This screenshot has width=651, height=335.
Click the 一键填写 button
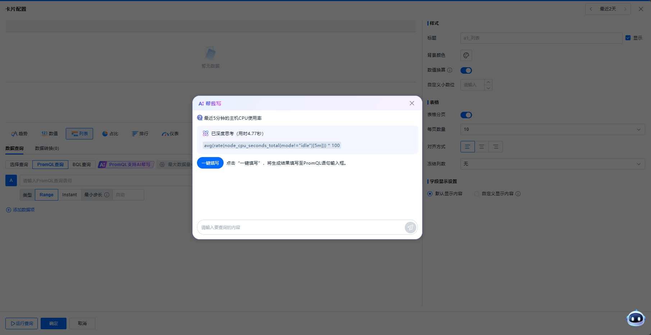point(210,163)
